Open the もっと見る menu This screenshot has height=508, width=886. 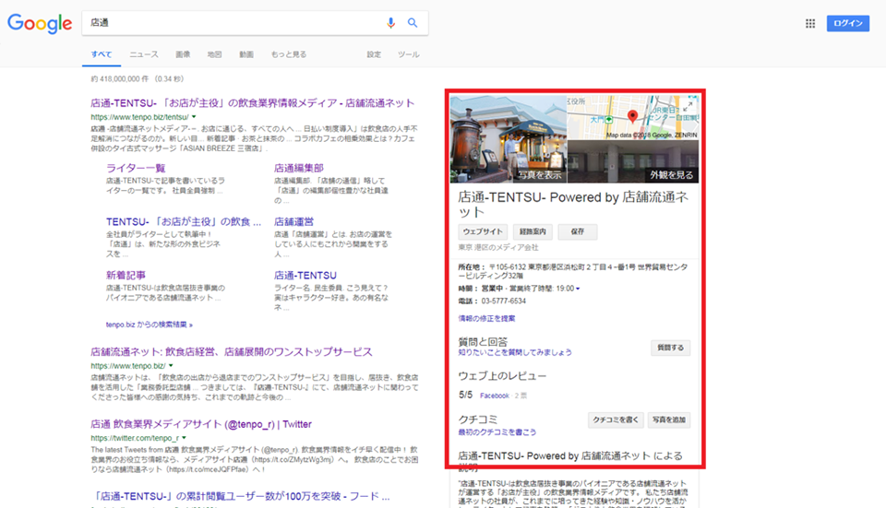tap(289, 54)
